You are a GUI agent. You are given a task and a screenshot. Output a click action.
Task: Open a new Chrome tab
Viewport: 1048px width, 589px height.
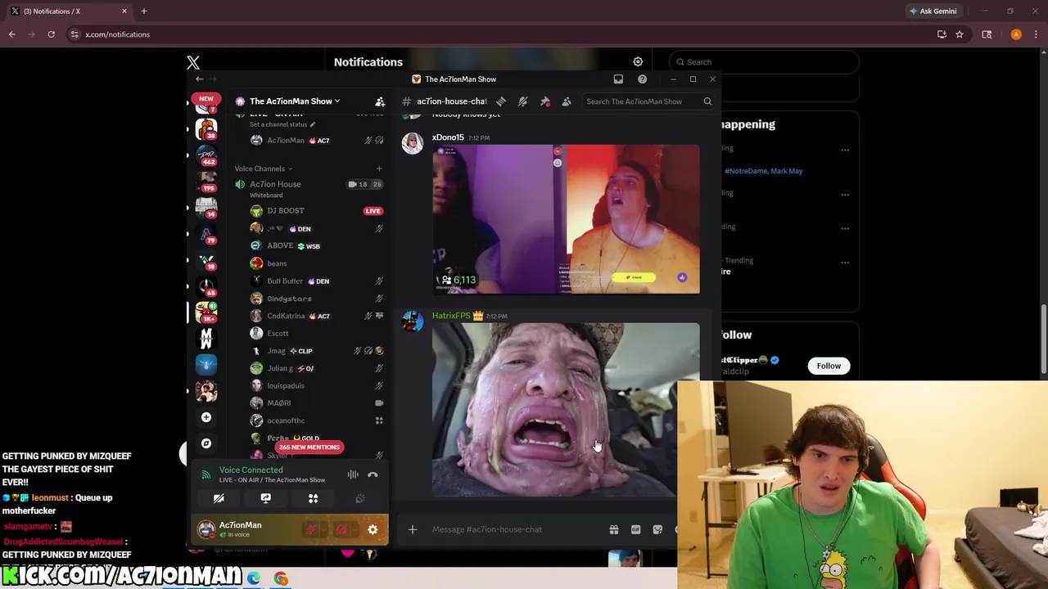coord(144,11)
